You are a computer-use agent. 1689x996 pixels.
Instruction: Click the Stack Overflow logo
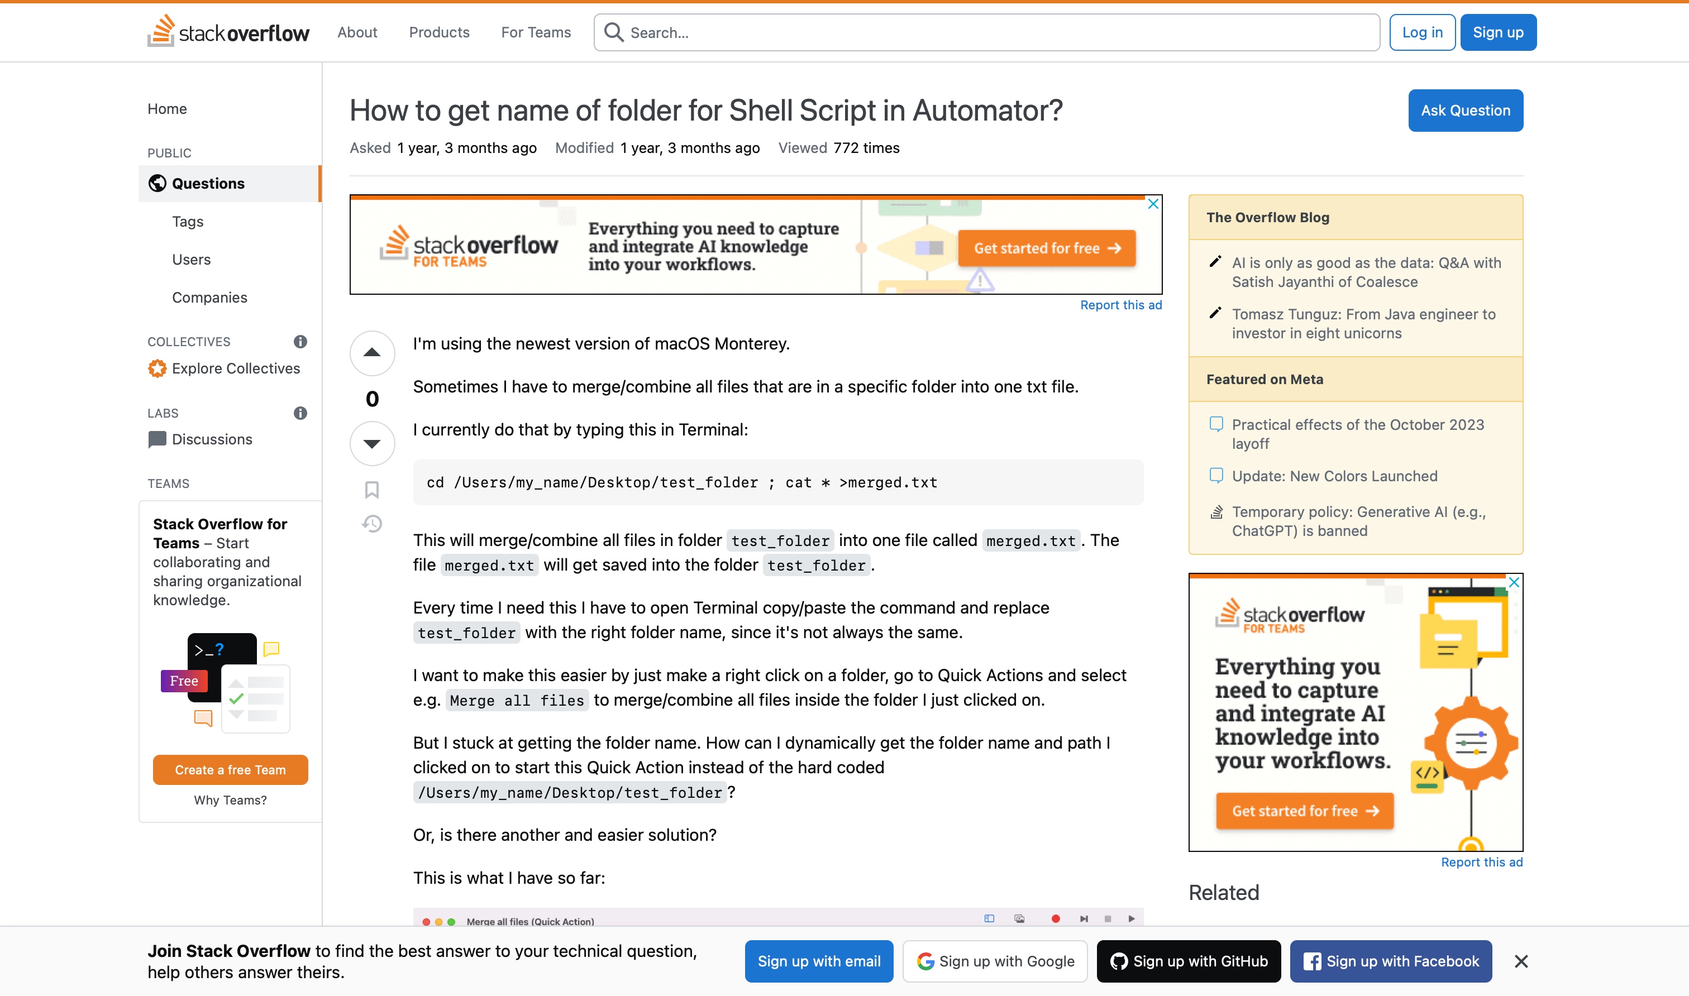pyautogui.click(x=228, y=32)
